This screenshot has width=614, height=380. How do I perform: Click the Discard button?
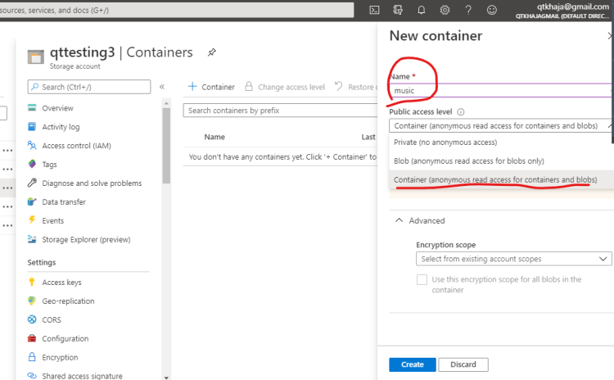tap(463, 364)
